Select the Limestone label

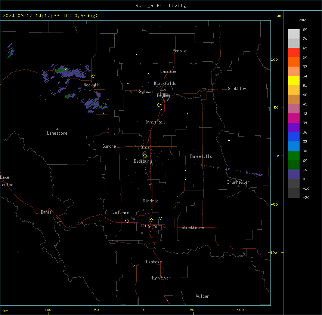click(57, 133)
